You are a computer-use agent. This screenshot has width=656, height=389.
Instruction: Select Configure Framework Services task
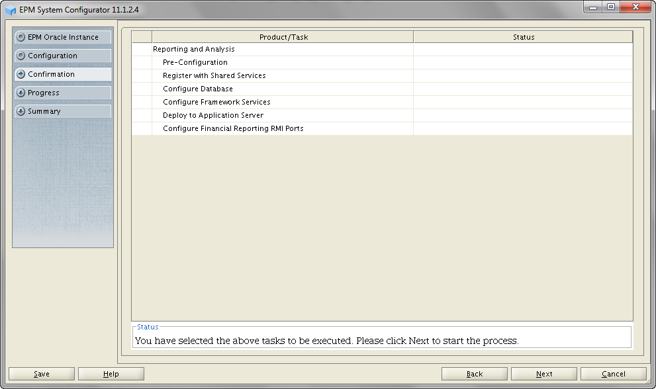coord(382,102)
